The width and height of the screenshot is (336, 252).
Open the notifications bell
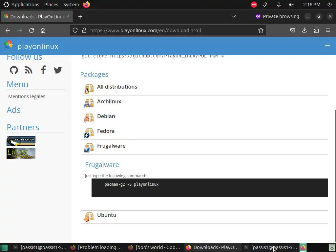pyautogui.click(x=279, y=5)
